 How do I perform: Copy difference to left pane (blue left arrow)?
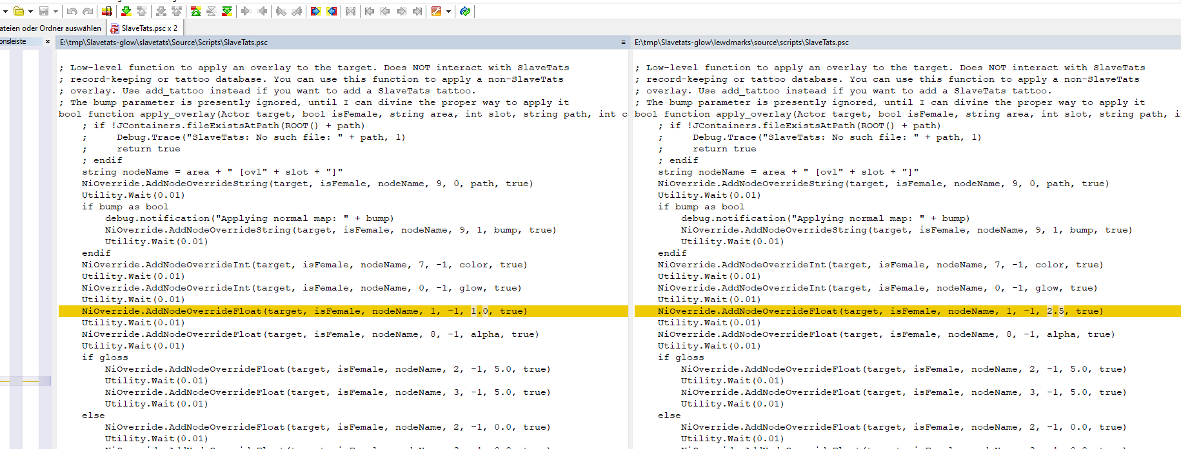coord(332,11)
